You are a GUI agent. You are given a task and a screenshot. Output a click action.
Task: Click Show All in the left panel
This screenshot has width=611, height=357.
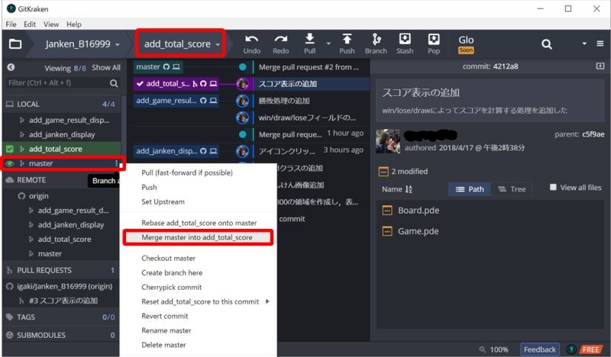pos(106,68)
